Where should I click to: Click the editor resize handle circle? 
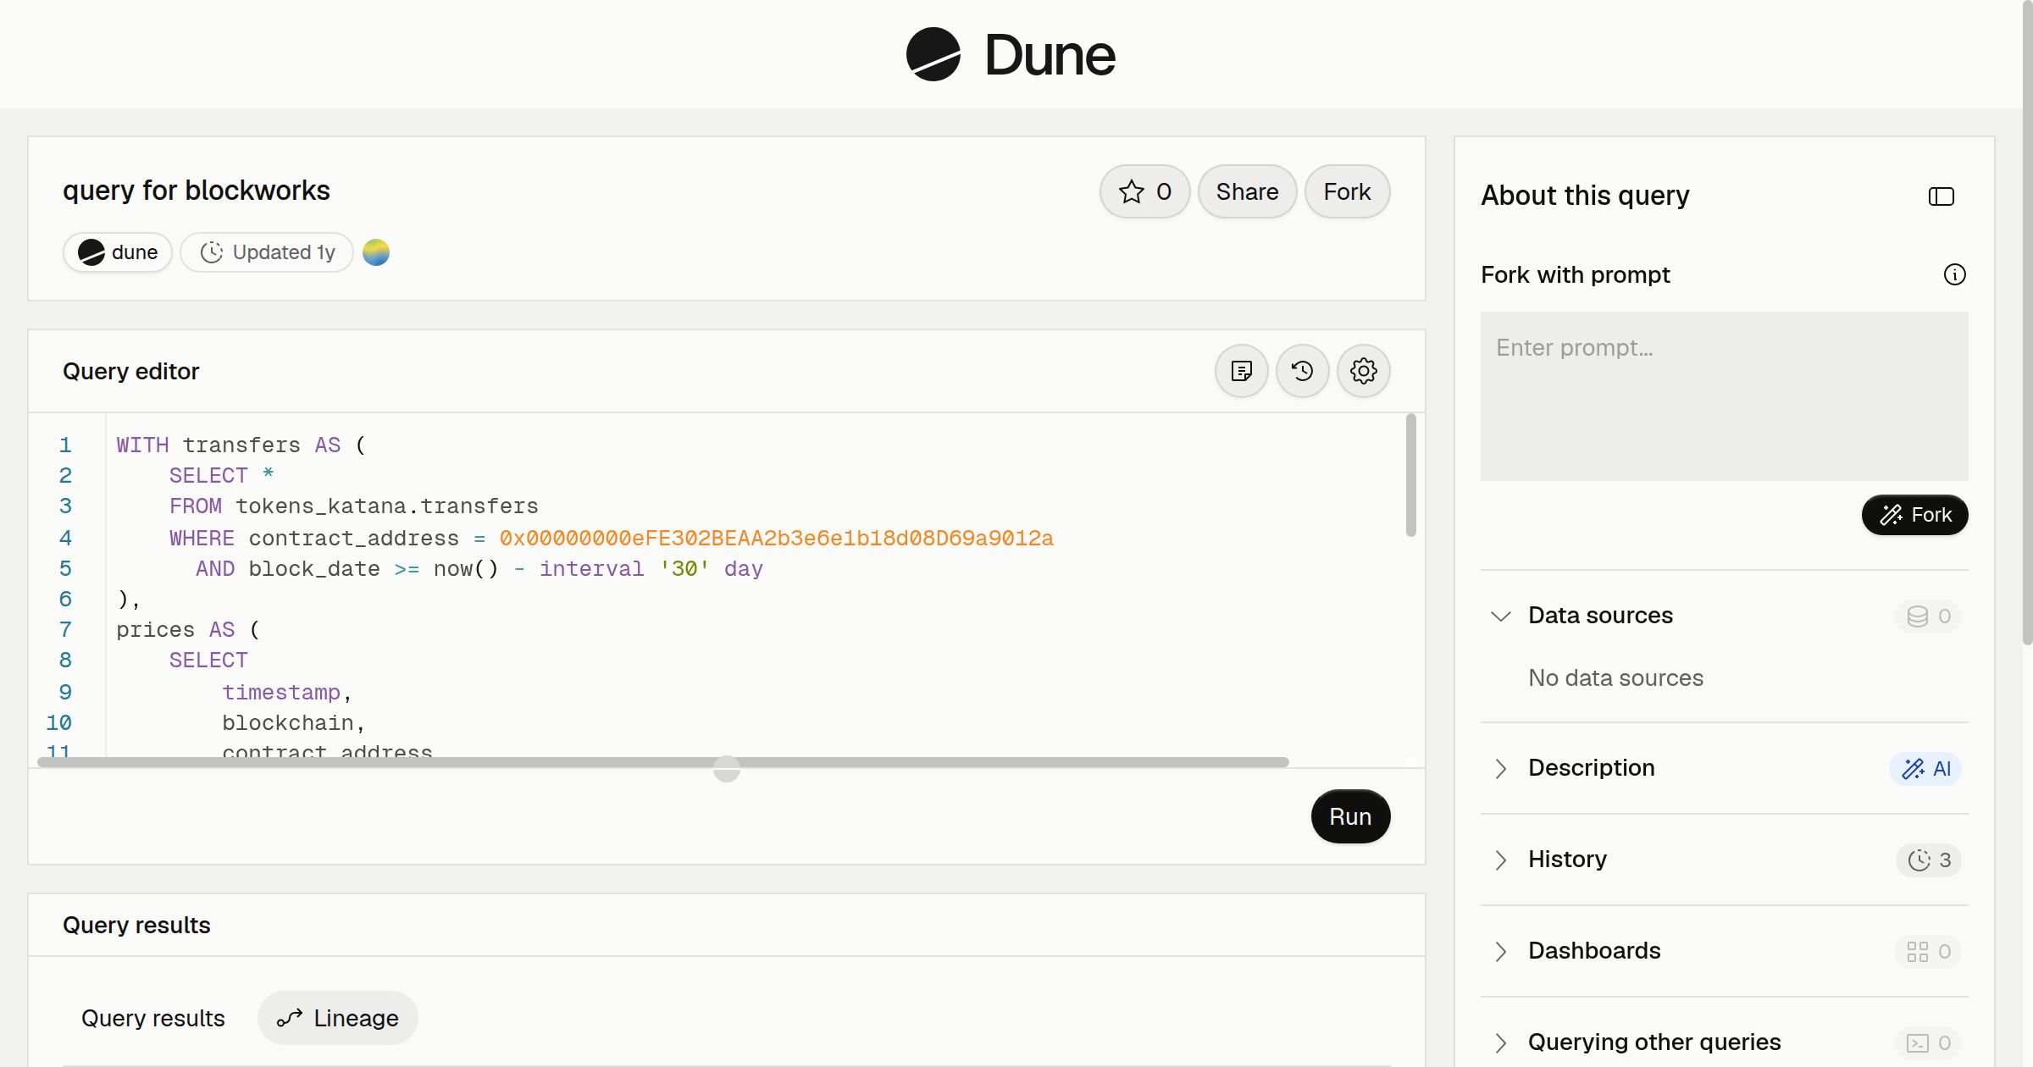tap(727, 769)
